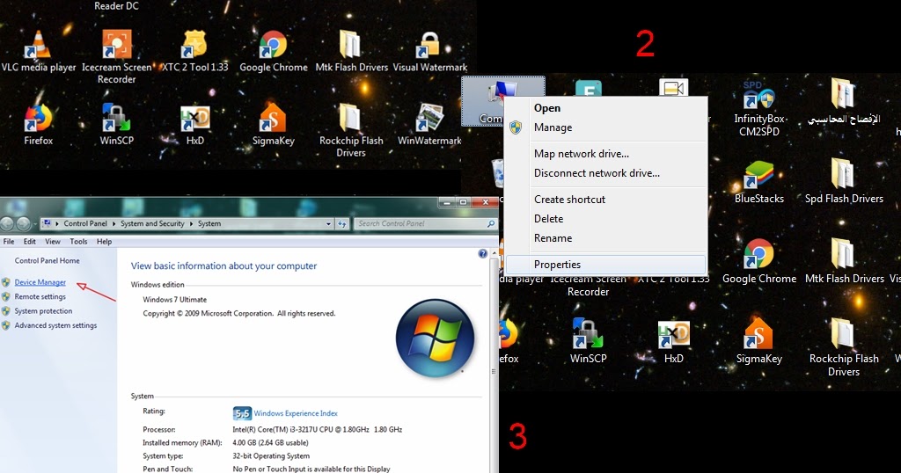Image resolution: width=901 pixels, height=473 pixels.
Task: Select the Intel Core i3-3217U processor text
Action: (317, 429)
